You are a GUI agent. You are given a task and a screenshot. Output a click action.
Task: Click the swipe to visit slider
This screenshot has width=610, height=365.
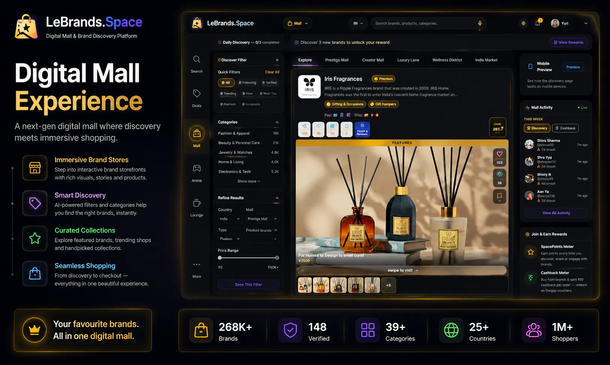pos(402,270)
